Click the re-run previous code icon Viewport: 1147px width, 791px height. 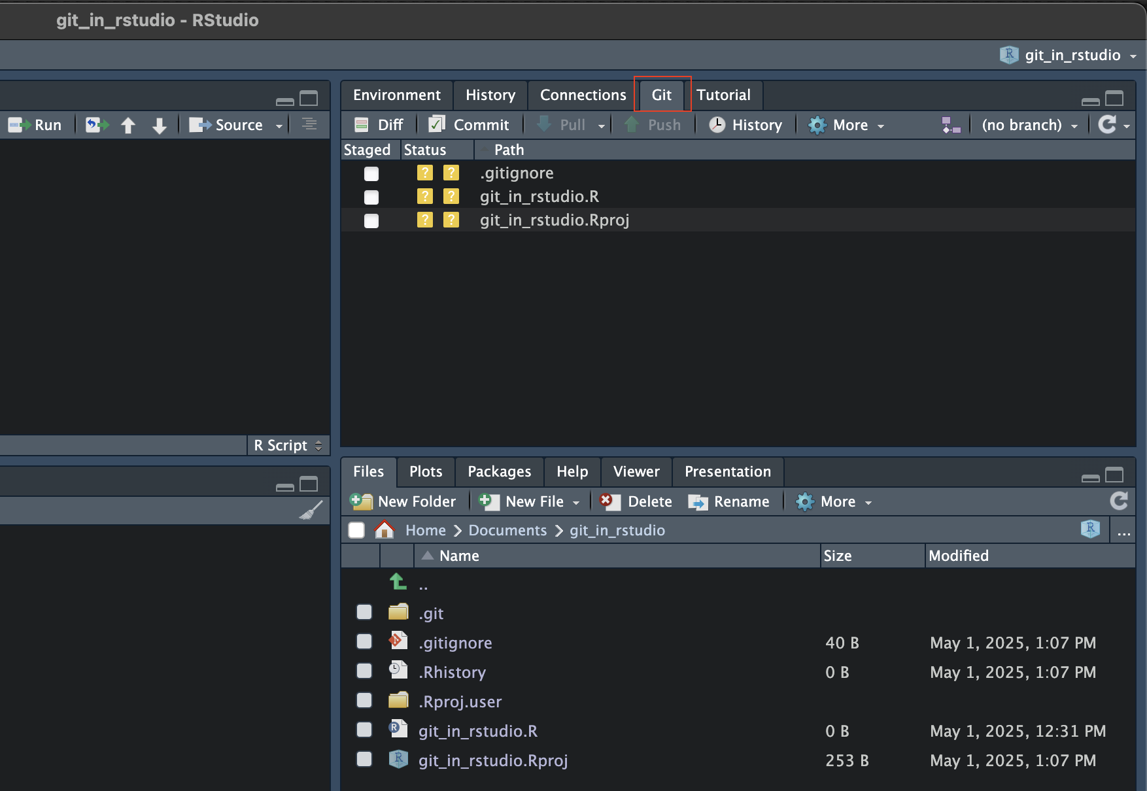pos(97,125)
